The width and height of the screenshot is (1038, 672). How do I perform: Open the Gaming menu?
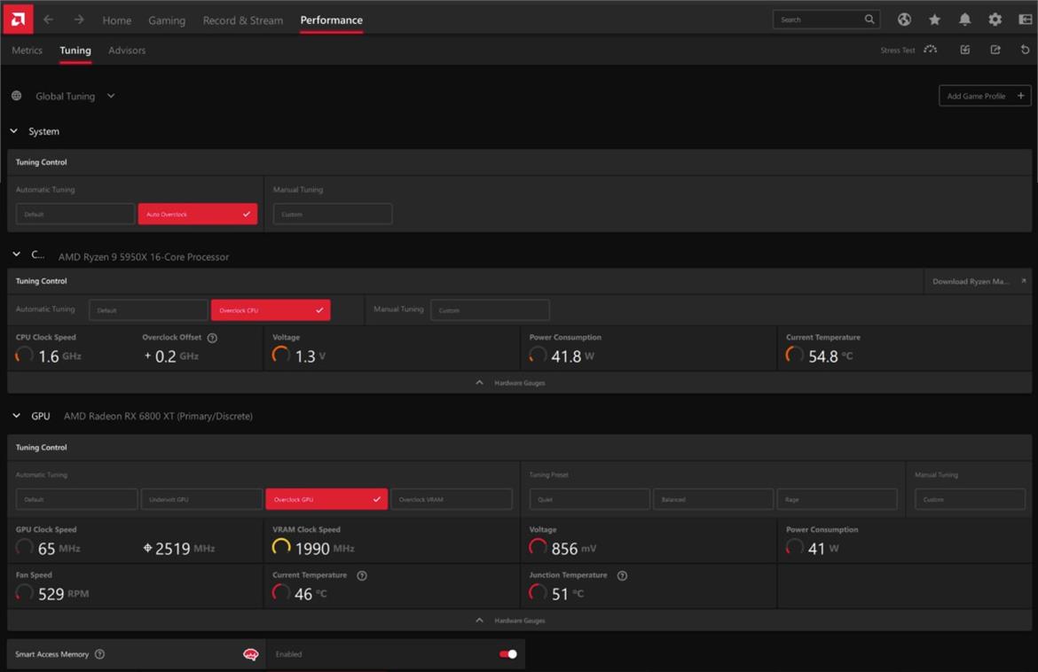167,20
